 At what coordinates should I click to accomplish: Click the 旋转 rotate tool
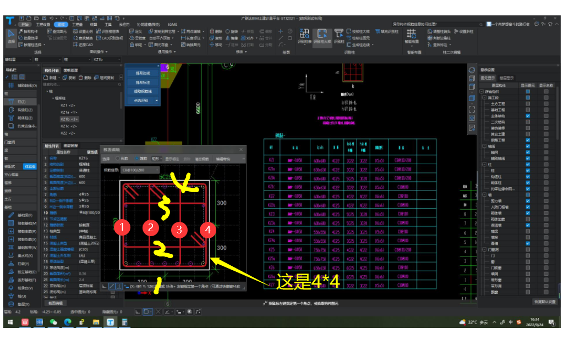[232, 31]
